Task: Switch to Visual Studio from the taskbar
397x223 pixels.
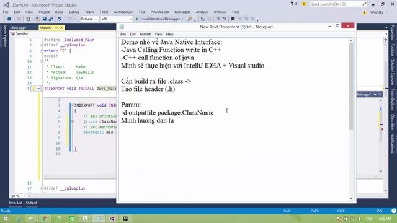Action: click(x=112, y=219)
